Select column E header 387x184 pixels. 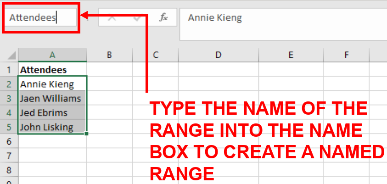[x=291, y=55]
